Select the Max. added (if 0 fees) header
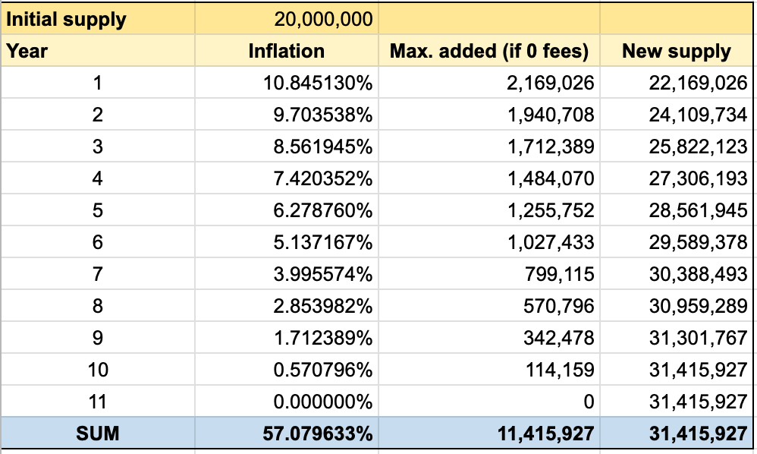757x454 pixels. [490, 51]
